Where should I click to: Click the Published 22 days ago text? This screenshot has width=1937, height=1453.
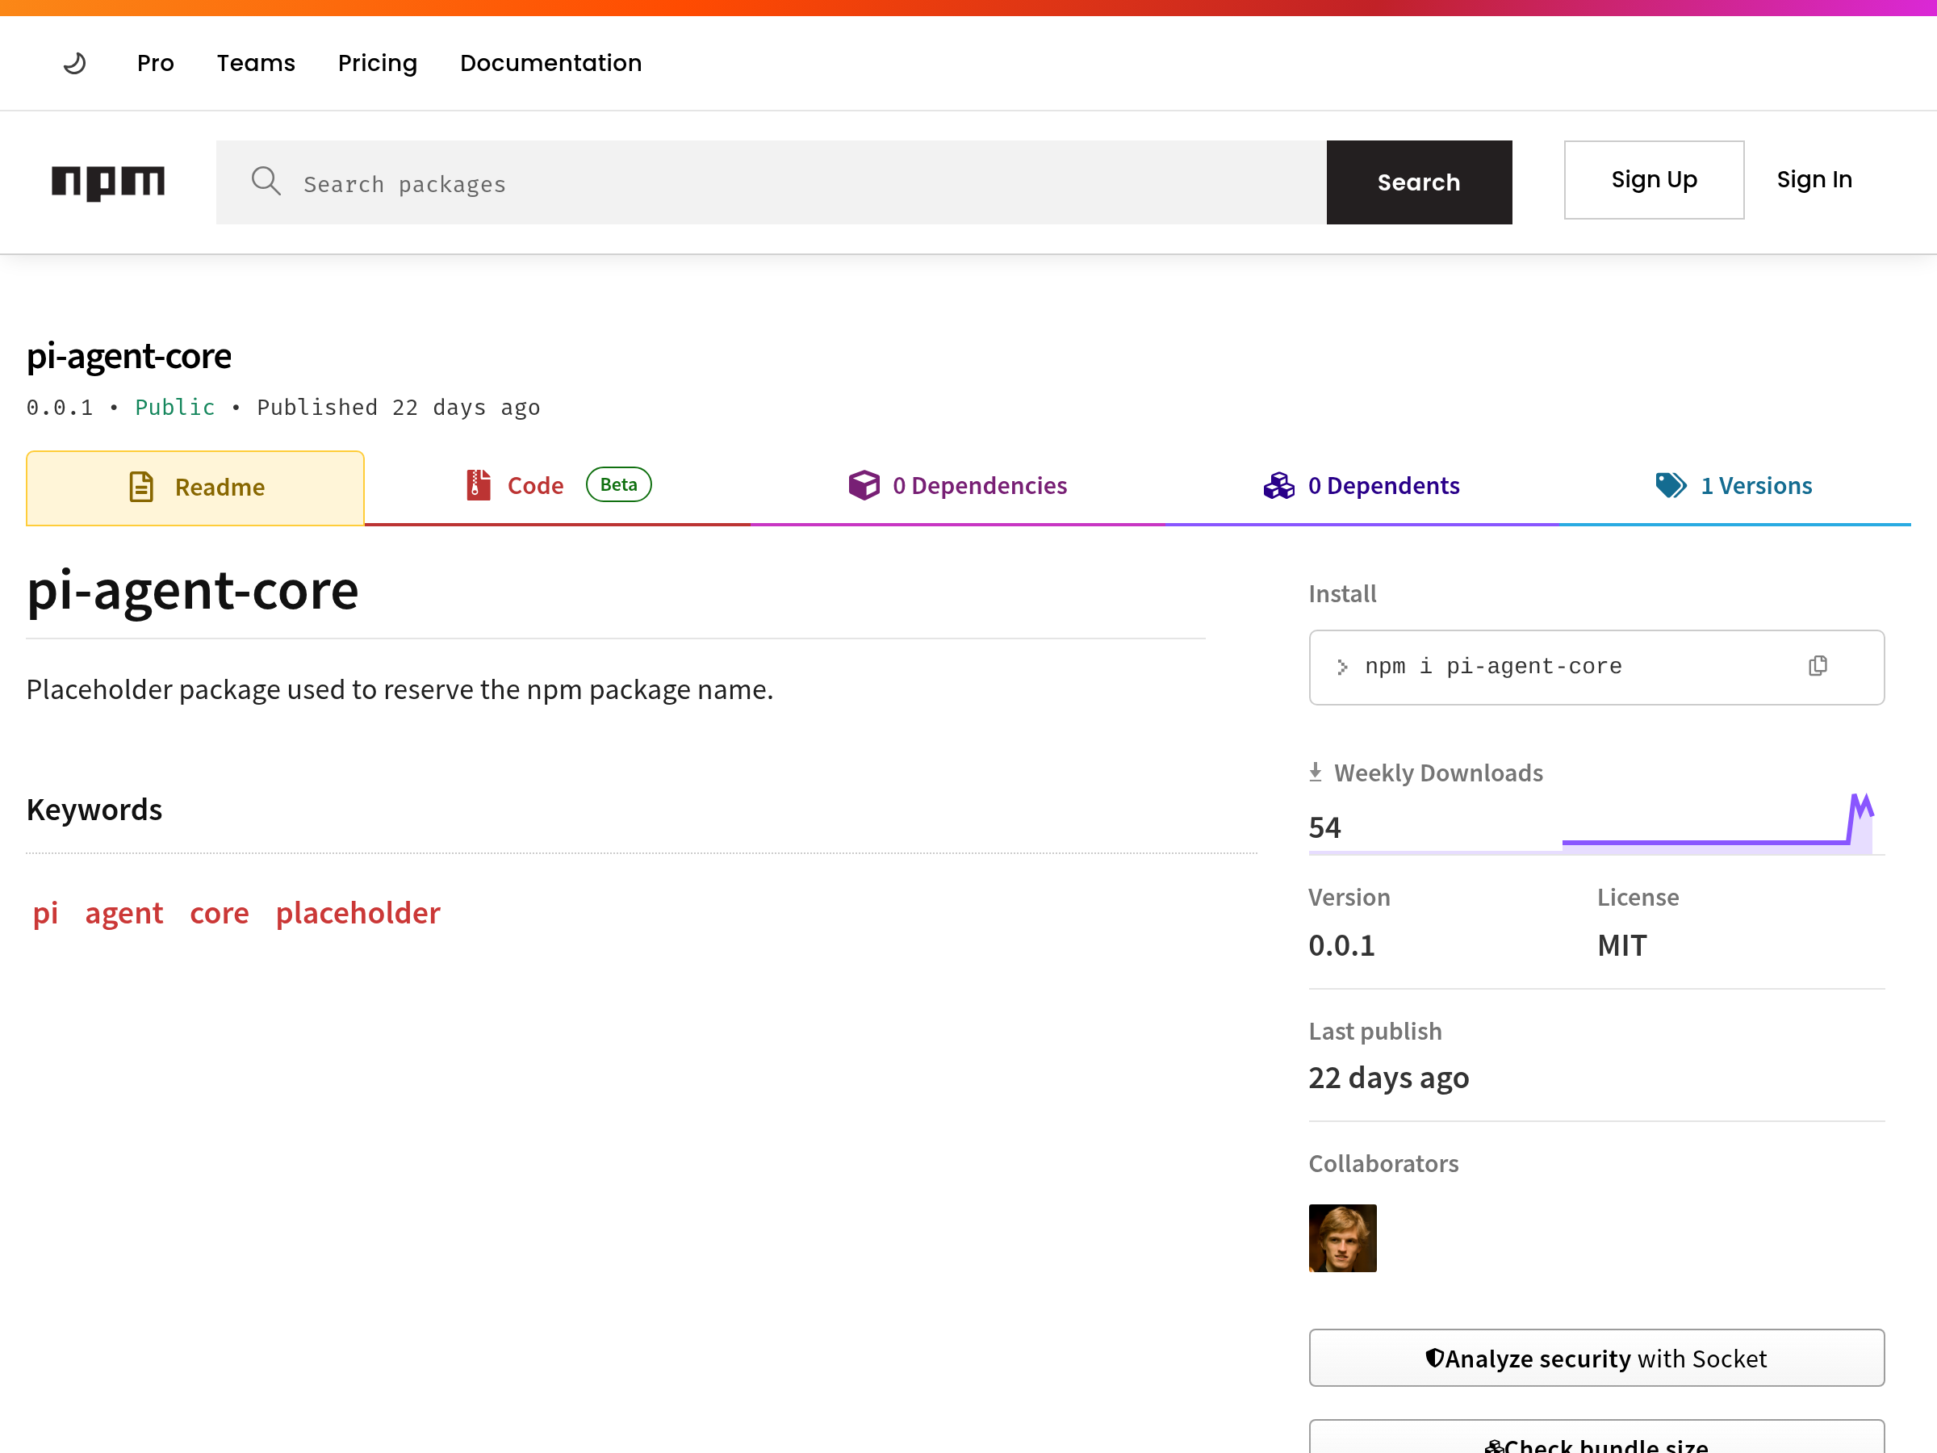coord(399,408)
